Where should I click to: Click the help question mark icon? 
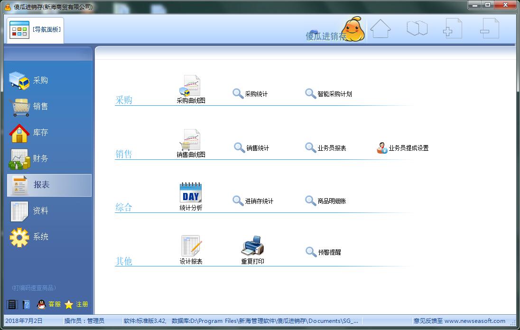tap(26, 304)
